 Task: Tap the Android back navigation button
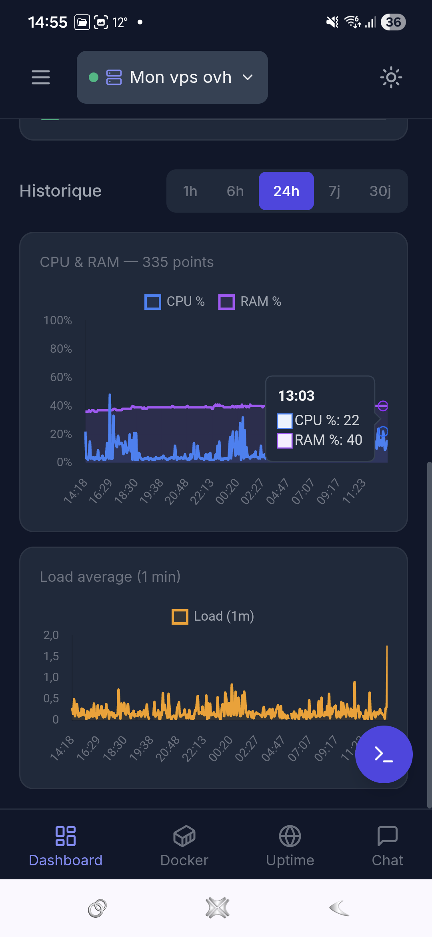tap(339, 908)
